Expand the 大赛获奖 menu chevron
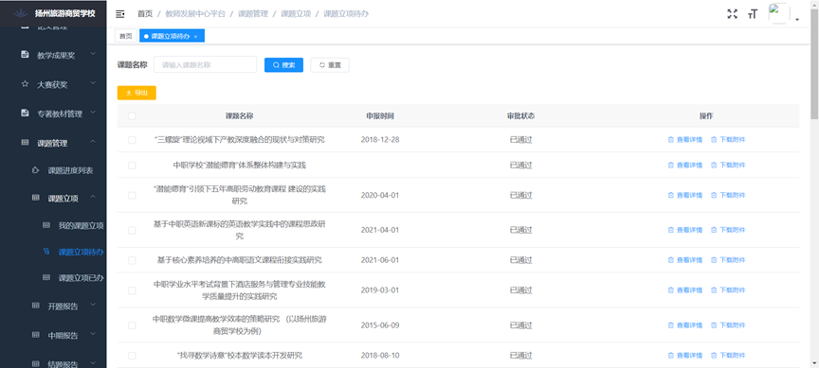This screenshot has height=368, width=819. click(x=93, y=83)
